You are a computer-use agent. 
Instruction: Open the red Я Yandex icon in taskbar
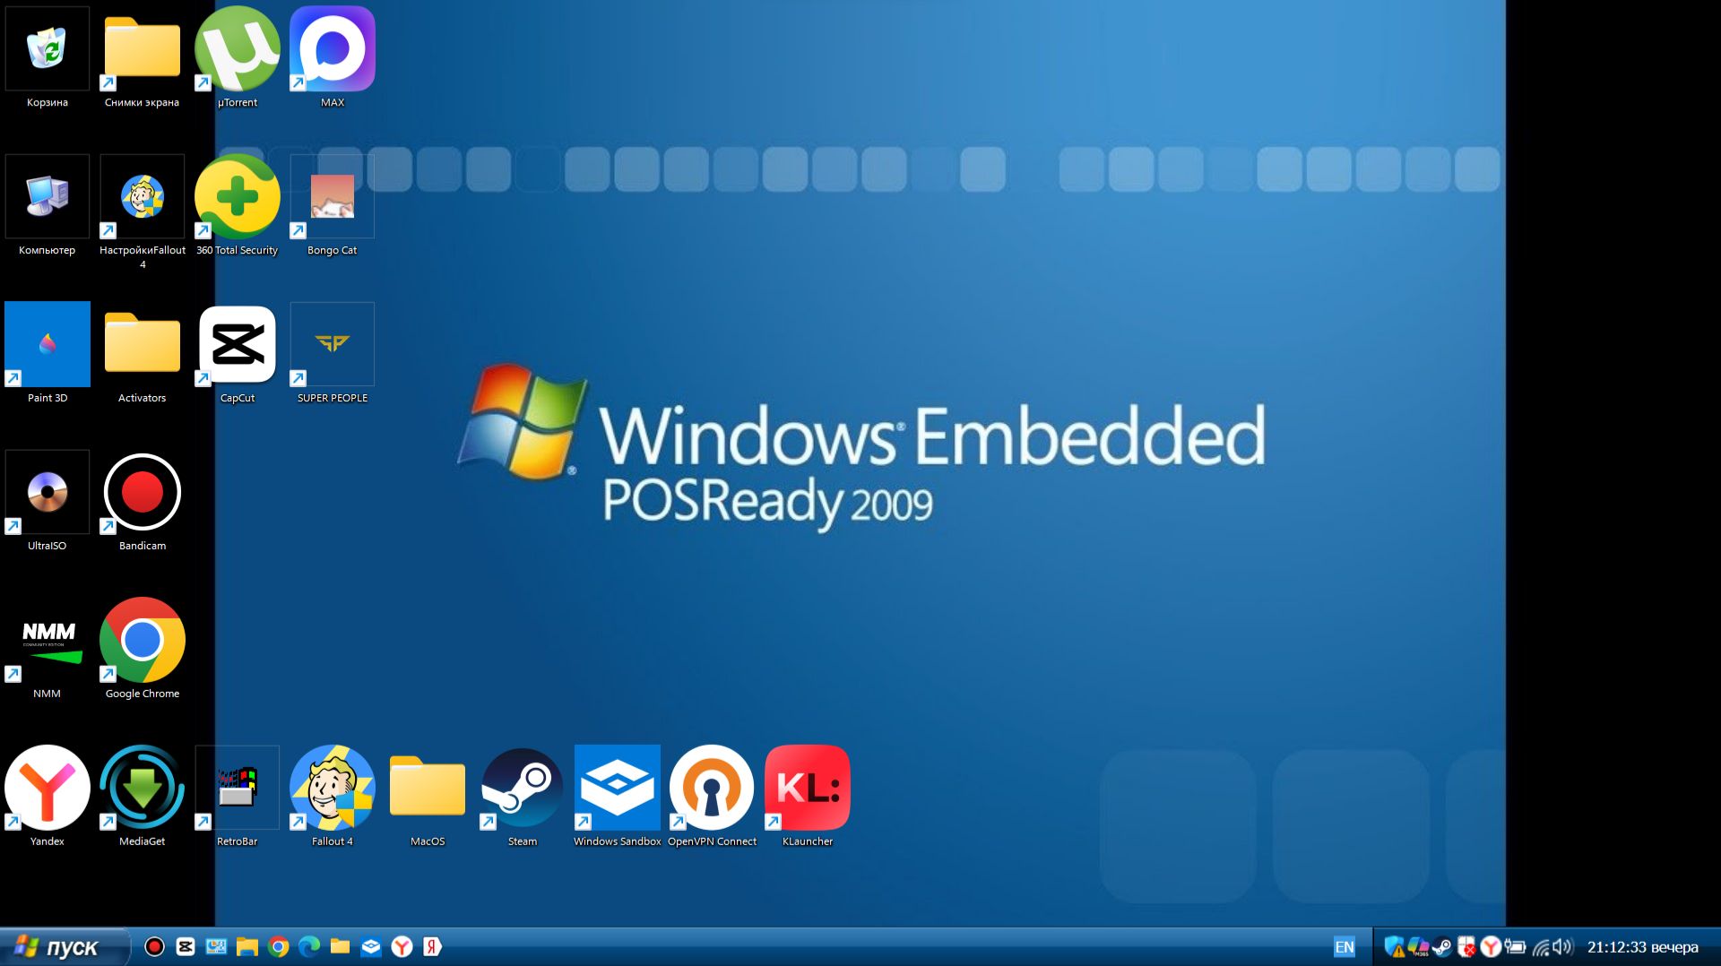click(x=433, y=946)
